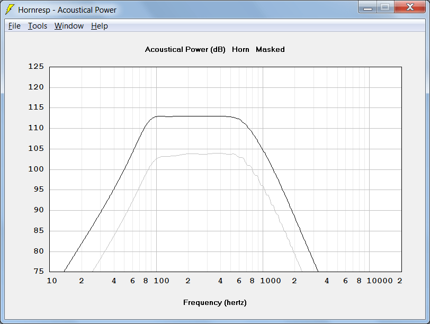Click the 'Horn' label in chart title
430x324 pixels.
tap(240, 50)
